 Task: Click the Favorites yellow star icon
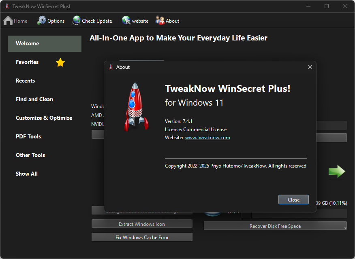[60, 63]
